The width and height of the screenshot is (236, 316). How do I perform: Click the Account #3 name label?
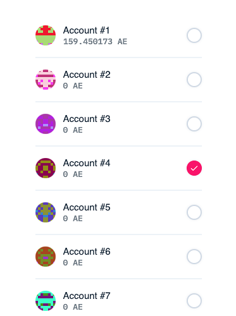coord(87,119)
